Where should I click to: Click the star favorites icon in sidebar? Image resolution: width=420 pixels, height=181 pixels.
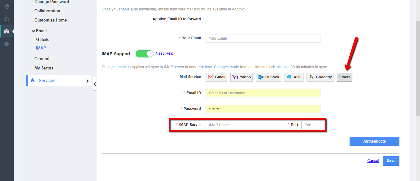coord(7,19)
